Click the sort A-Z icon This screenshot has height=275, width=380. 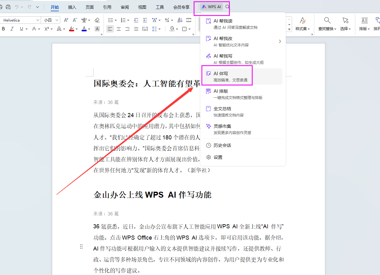[x=180, y=20]
